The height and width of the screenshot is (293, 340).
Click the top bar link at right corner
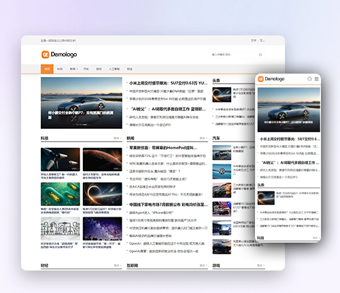click(262, 40)
